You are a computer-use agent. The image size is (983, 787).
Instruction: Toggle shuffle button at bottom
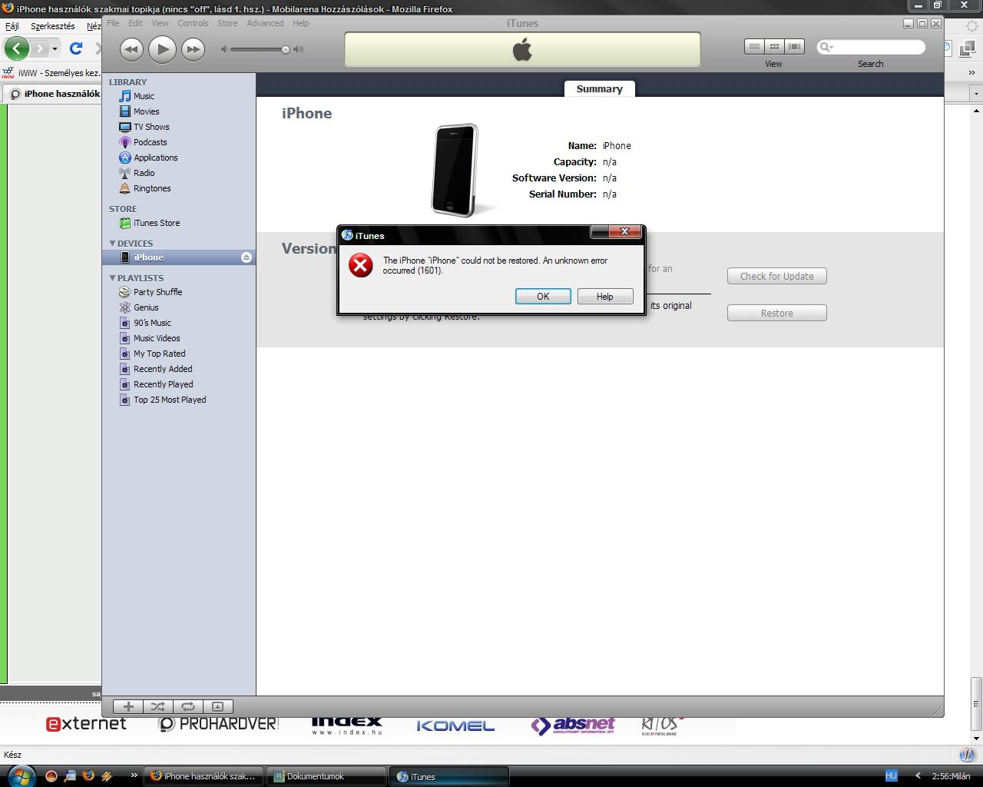[157, 706]
